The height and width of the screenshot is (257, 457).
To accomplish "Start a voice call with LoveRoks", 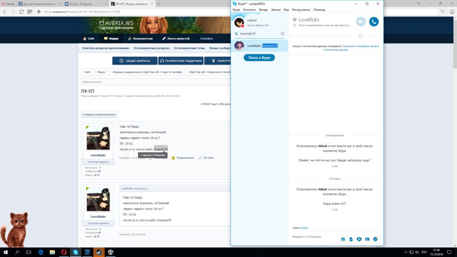I will click(x=374, y=21).
